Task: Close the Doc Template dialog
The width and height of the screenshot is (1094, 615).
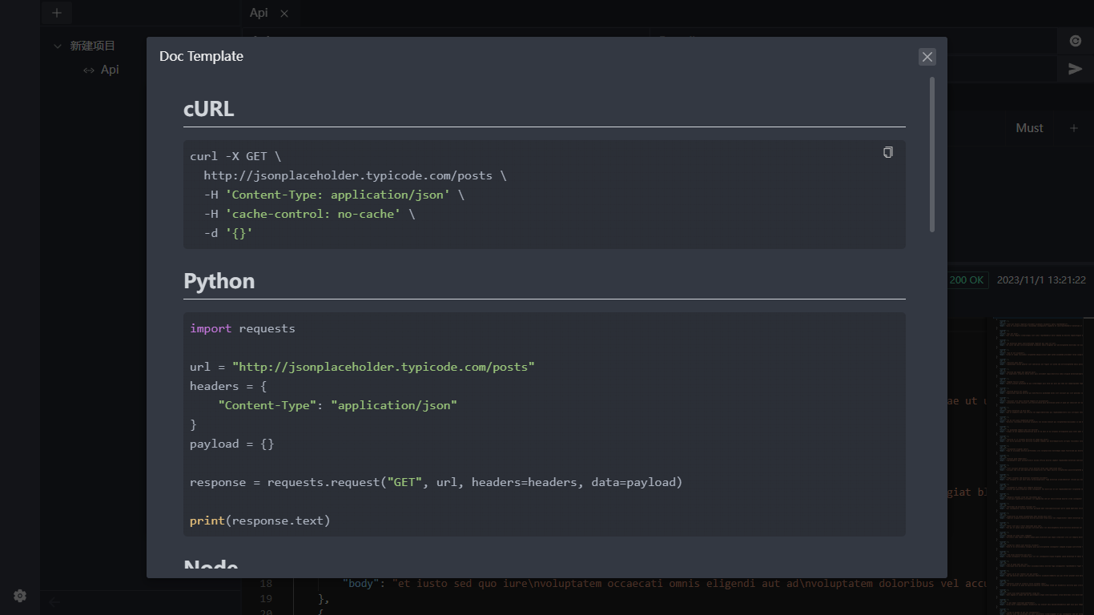Action: coord(927,57)
